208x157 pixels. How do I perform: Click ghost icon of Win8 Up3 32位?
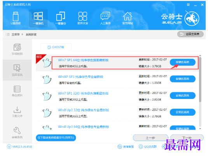(x=47, y=113)
